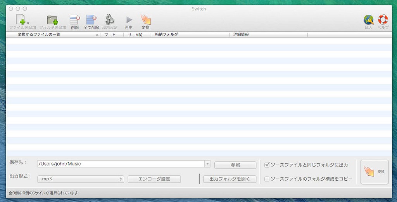Viewport: 397px width, 202px height.
Task: Click the フ...ト format column header
Action: 112,35
